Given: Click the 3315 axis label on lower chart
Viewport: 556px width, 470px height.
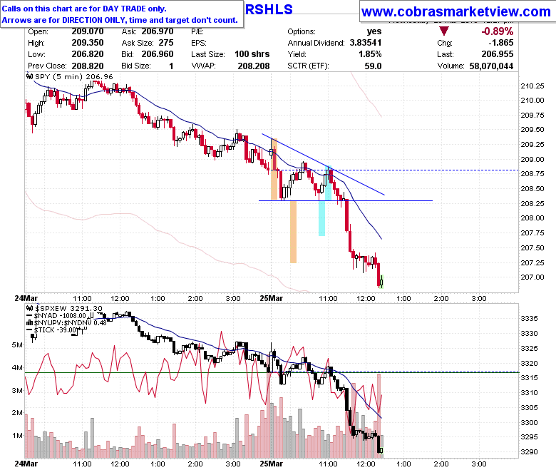Looking at the screenshot, I should click(x=529, y=378).
